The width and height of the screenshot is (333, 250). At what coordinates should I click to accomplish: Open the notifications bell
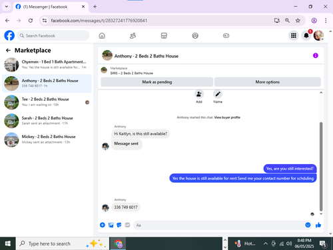(x=306, y=35)
